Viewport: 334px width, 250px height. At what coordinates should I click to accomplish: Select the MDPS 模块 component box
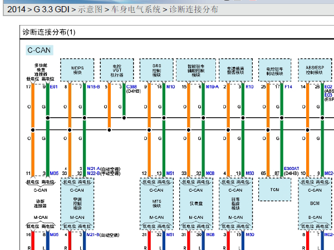click(77, 70)
